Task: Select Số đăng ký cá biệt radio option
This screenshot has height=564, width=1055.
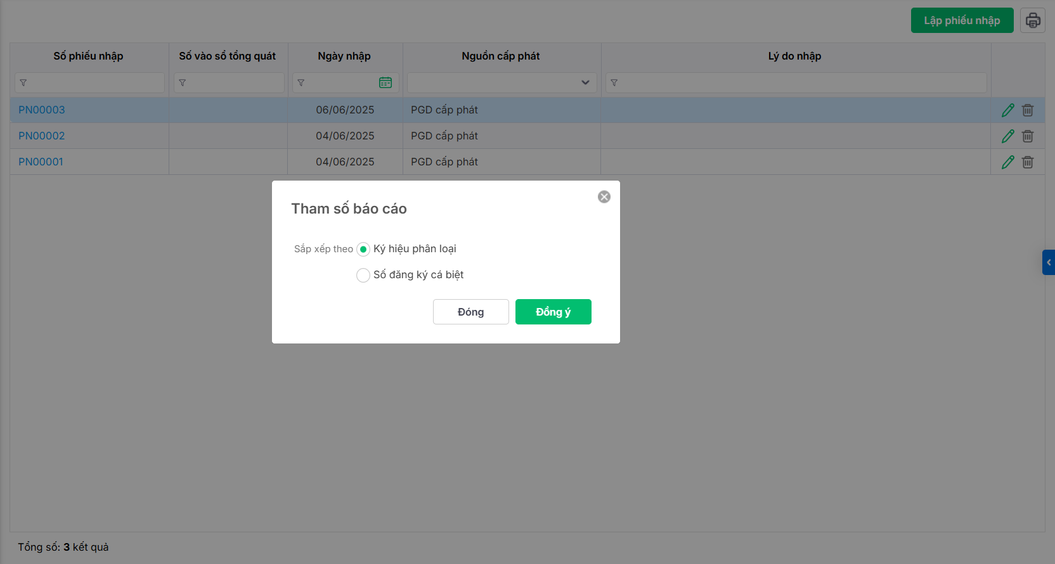Action: 363,275
